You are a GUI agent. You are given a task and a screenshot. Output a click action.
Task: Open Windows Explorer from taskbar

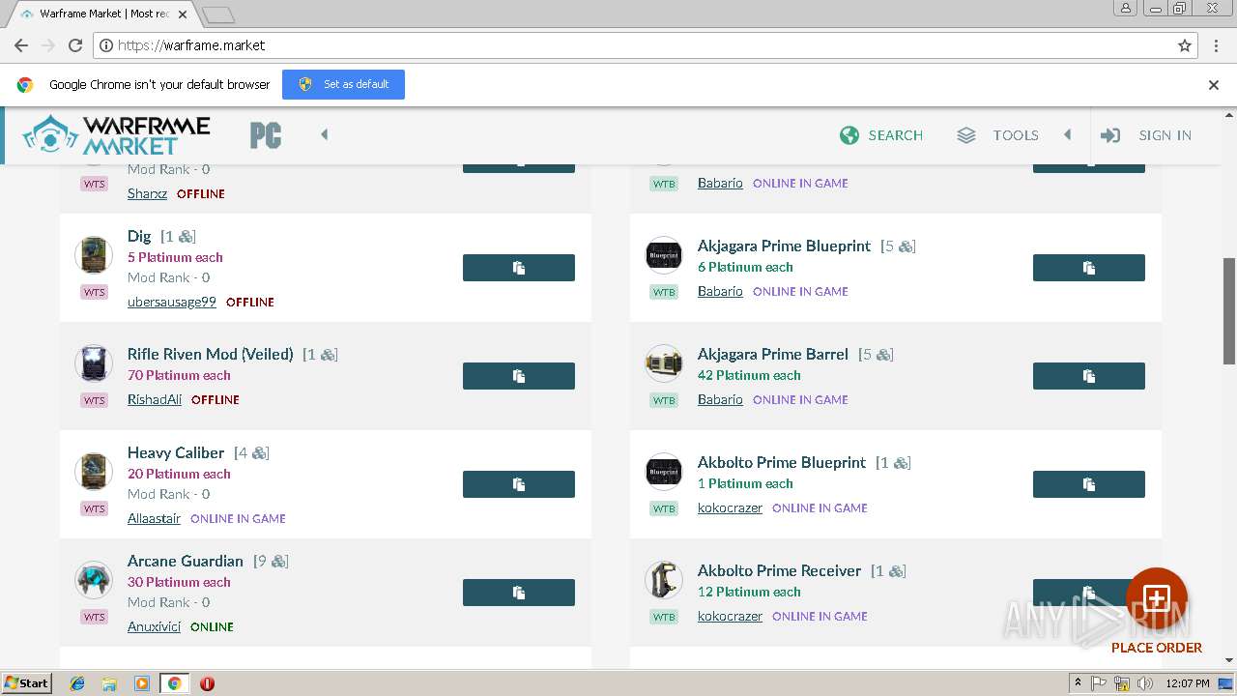[109, 683]
